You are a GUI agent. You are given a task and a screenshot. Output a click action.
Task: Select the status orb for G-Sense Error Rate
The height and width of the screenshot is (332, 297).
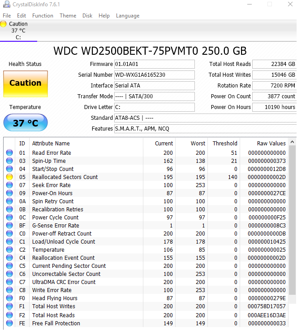(x=9, y=225)
